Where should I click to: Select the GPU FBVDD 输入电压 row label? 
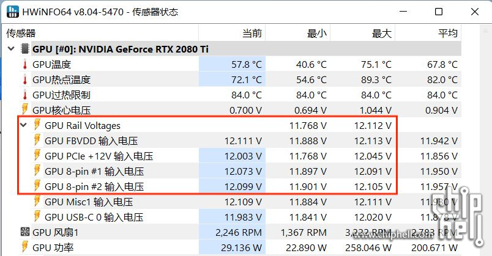tap(91, 141)
